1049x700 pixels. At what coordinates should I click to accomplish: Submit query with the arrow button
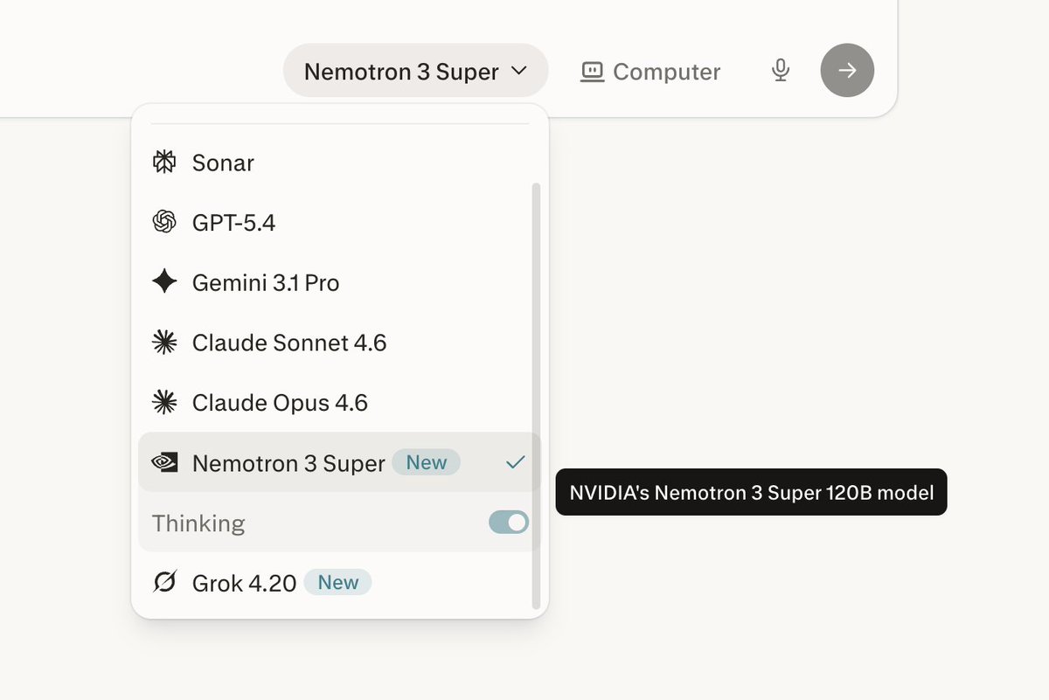(846, 71)
